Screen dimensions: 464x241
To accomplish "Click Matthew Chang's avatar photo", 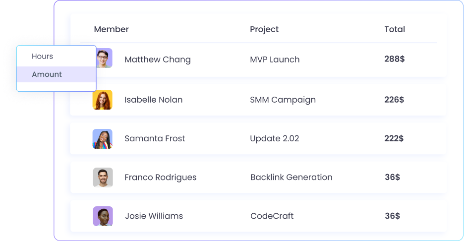I will (105, 58).
